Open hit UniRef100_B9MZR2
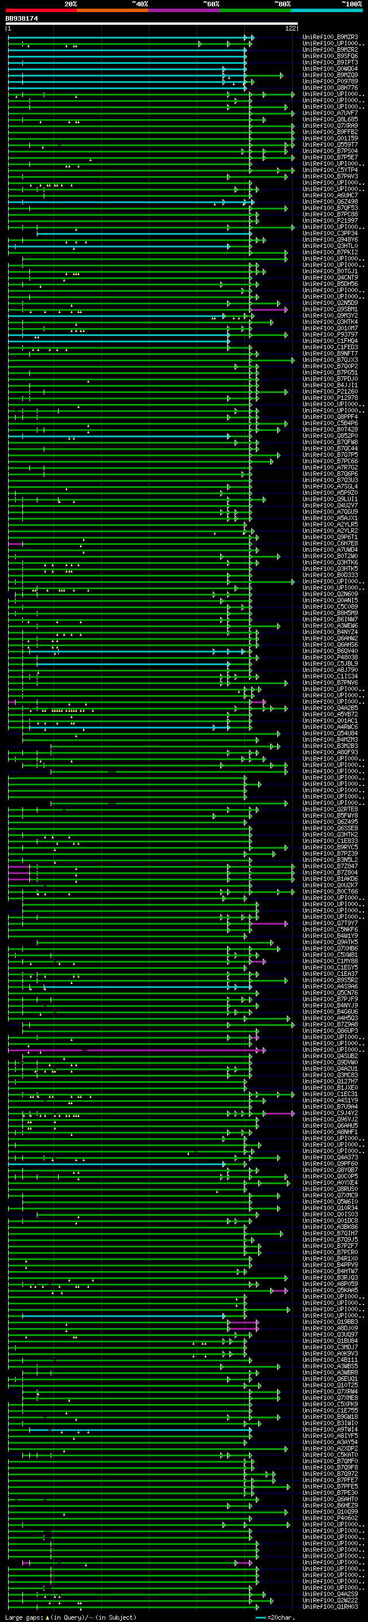 [x=330, y=51]
